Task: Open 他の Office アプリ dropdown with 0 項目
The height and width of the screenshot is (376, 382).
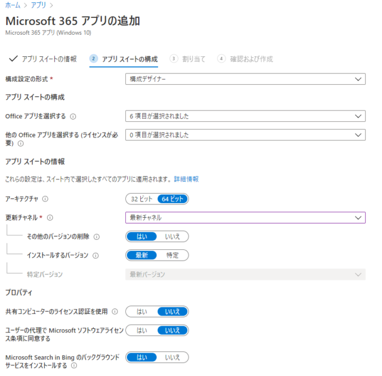Action: 245,134
